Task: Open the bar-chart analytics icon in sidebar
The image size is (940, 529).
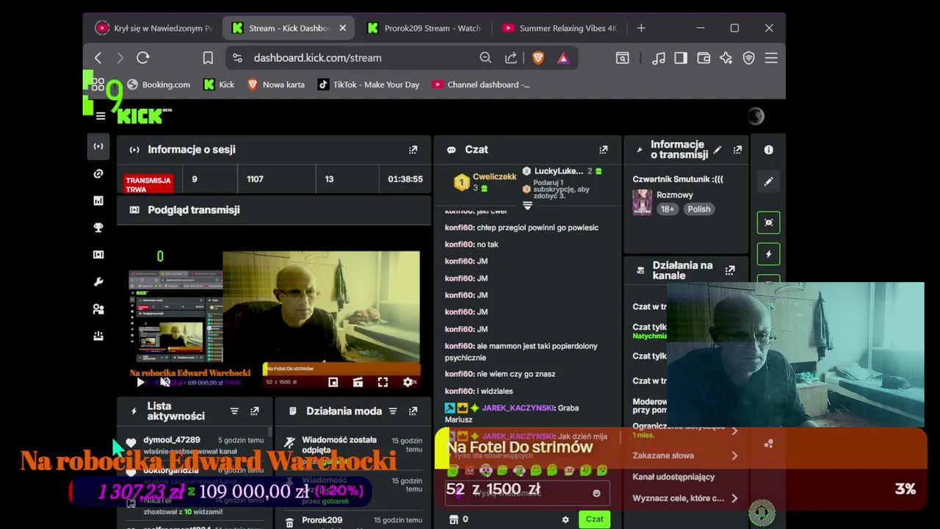Action: pyautogui.click(x=98, y=201)
